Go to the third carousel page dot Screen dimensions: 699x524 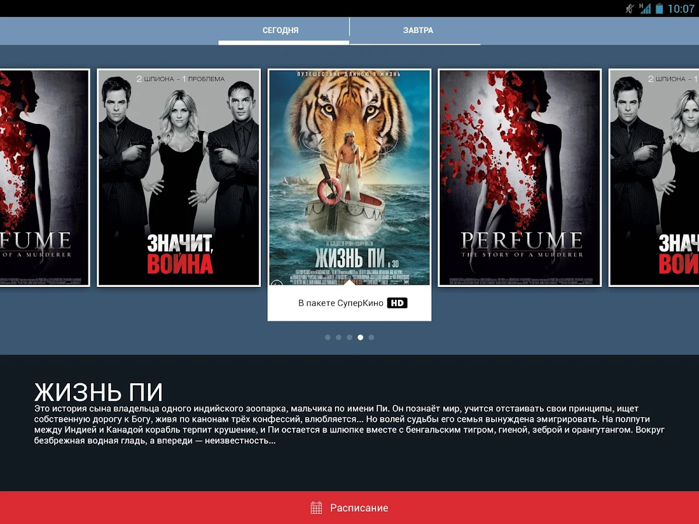pyautogui.click(x=349, y=337)
